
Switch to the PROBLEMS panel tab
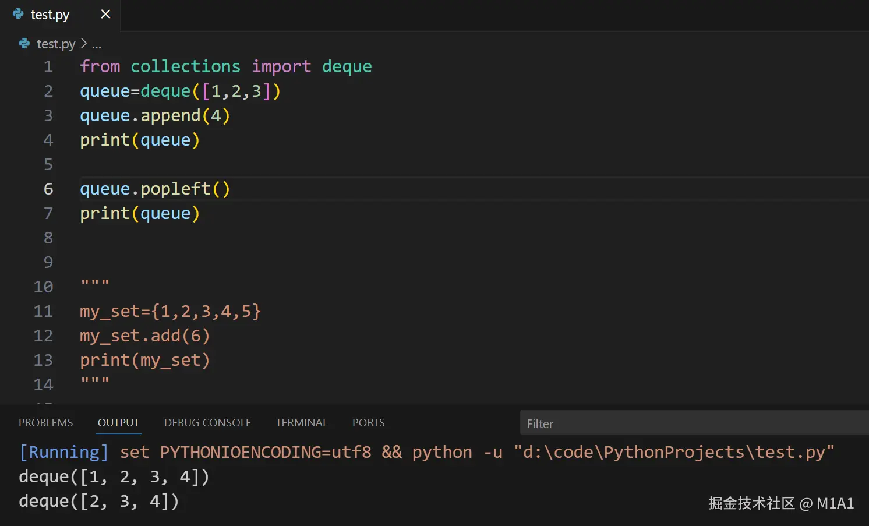[46, 423]
